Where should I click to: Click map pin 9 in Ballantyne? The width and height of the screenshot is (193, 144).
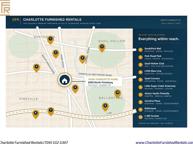coord(105,107)
